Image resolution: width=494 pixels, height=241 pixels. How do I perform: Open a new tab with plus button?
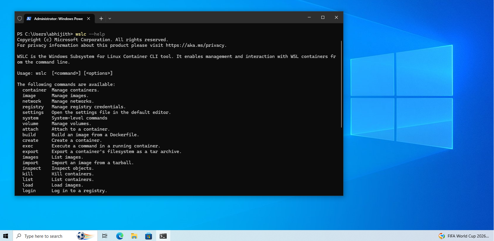(x=101, y=19)
